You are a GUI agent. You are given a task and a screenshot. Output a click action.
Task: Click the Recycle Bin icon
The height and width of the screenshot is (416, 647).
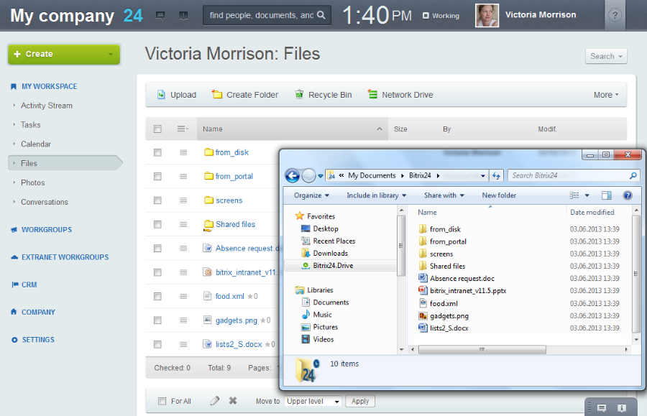coord(300,95)
